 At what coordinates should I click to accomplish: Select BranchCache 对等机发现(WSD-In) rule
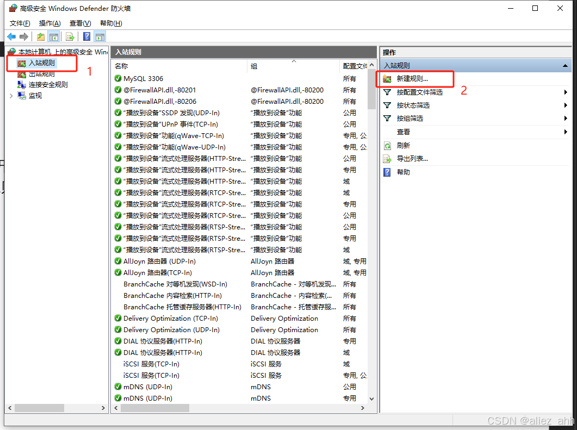pos(175,284)
